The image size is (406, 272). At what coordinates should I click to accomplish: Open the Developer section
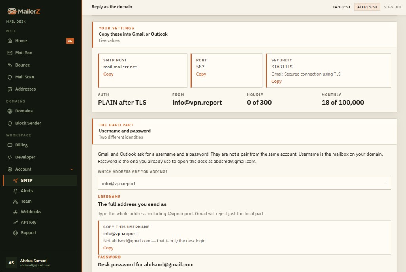tap(40, 157)
